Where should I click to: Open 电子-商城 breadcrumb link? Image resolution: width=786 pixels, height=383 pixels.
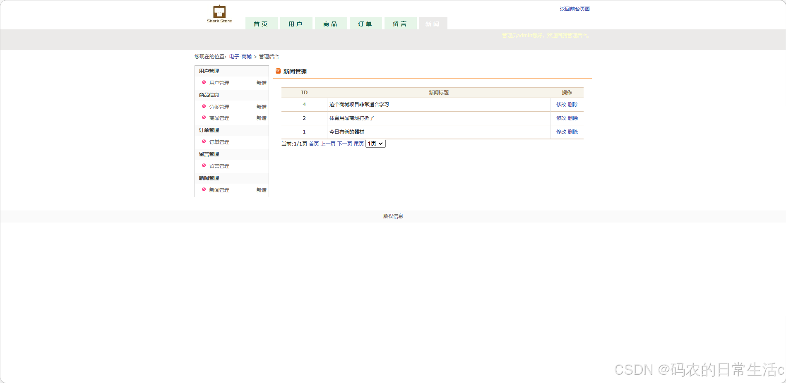click(x=240, y=56)
